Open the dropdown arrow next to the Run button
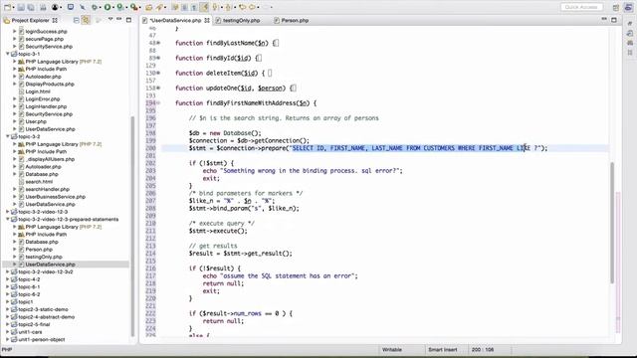The image size is (637, 358). click(x=113, y=7)
